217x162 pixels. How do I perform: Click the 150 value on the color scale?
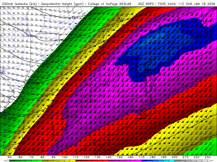(x=120, y=157)
